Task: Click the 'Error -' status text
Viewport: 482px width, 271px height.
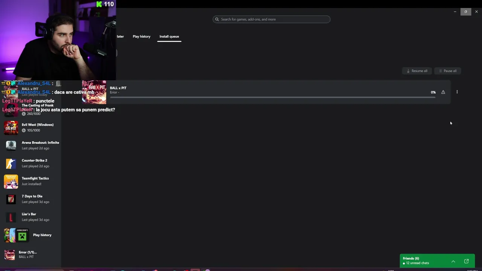Action: pyautogui.click(x=114, y=93)
